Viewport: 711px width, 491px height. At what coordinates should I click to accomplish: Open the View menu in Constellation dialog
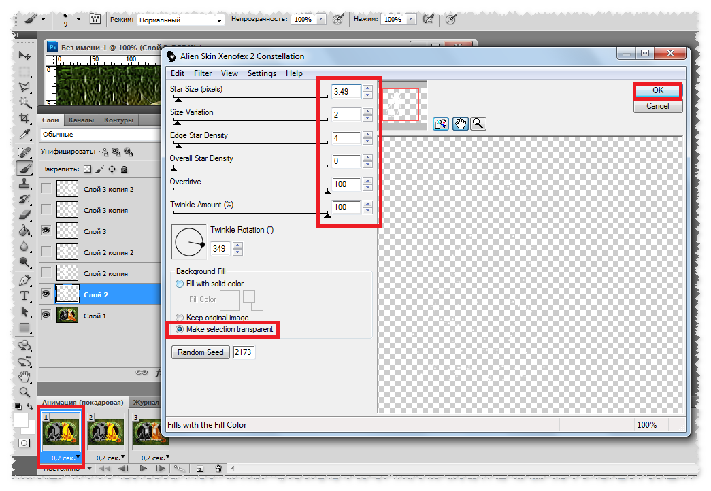point(229,73)
